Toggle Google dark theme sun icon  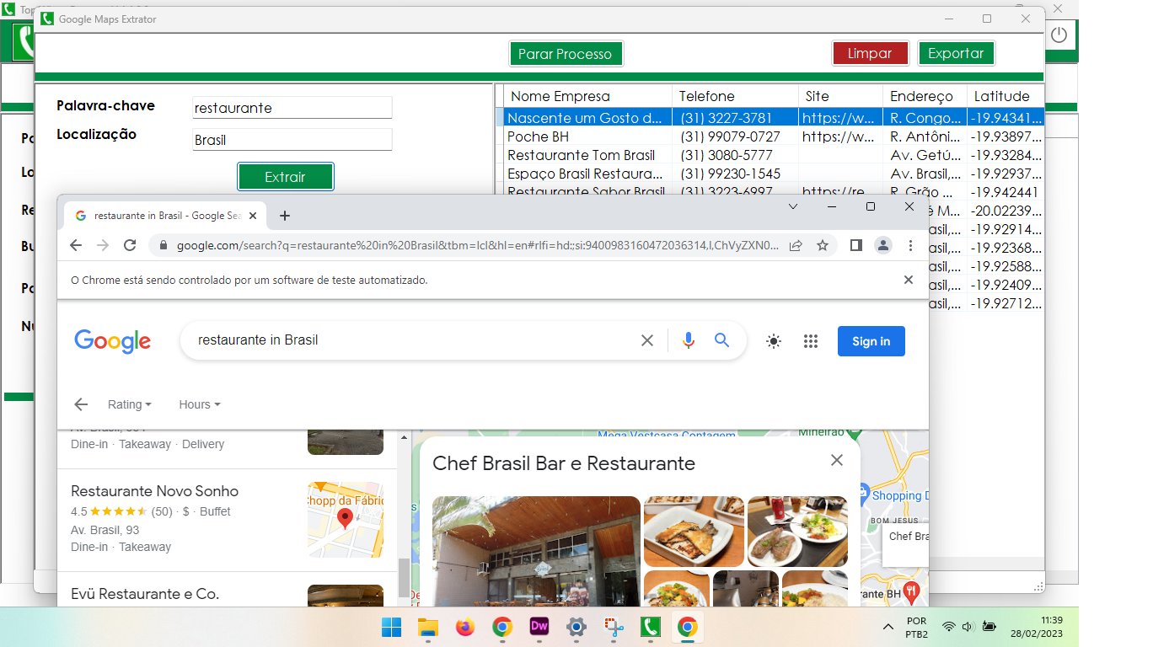[773, 341]
